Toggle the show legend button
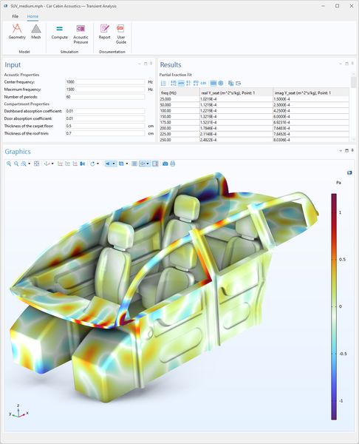Image resolution: width=359 pixels, height=444 pixels. 155,164
